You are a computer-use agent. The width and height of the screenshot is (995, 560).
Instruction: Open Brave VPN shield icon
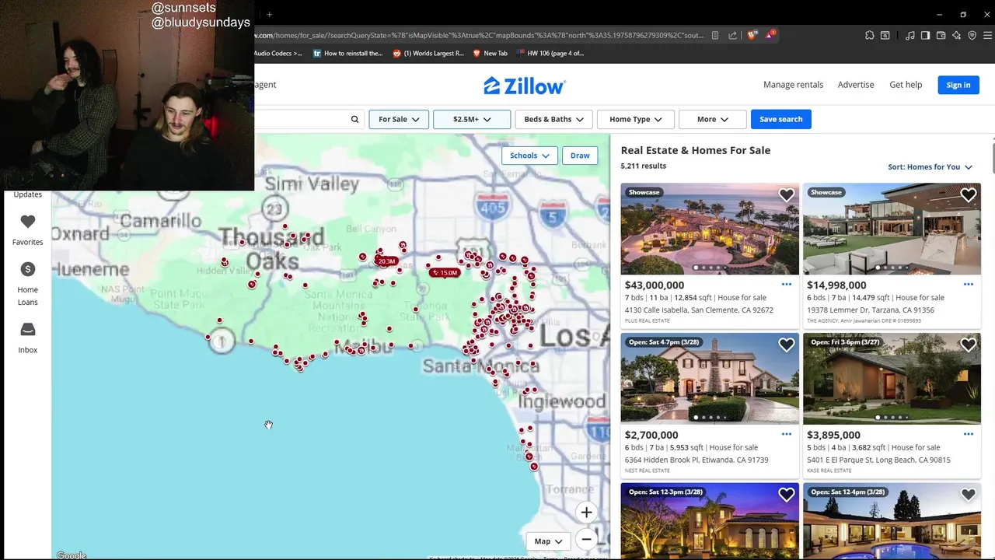(x=972, y=35)
